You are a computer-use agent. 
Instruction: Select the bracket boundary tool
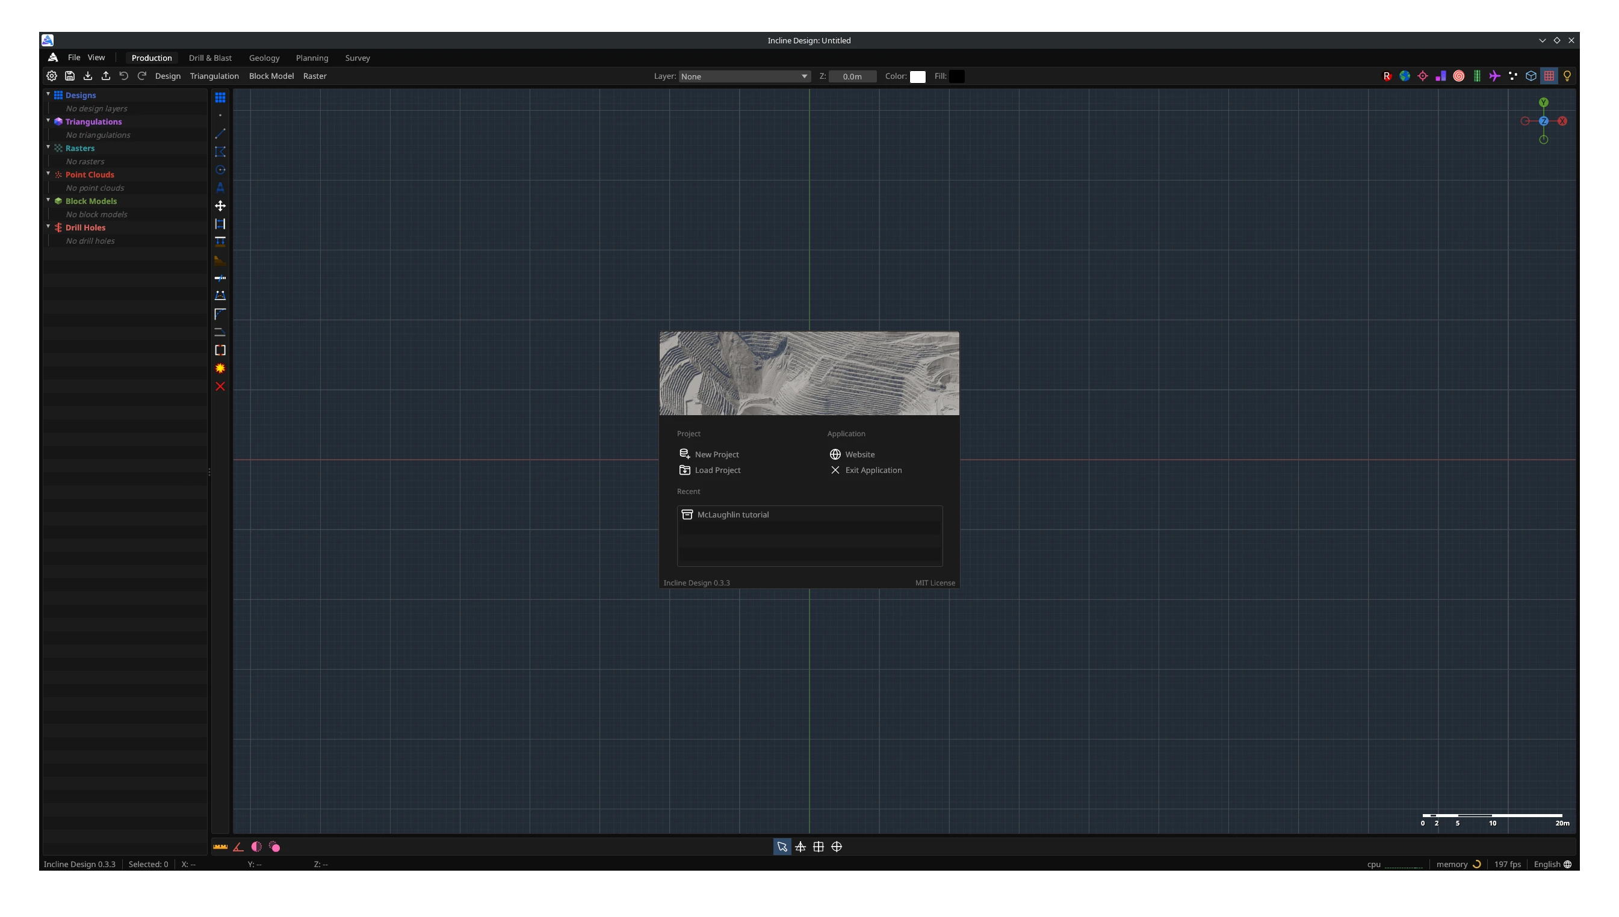(x=220, y=350)
